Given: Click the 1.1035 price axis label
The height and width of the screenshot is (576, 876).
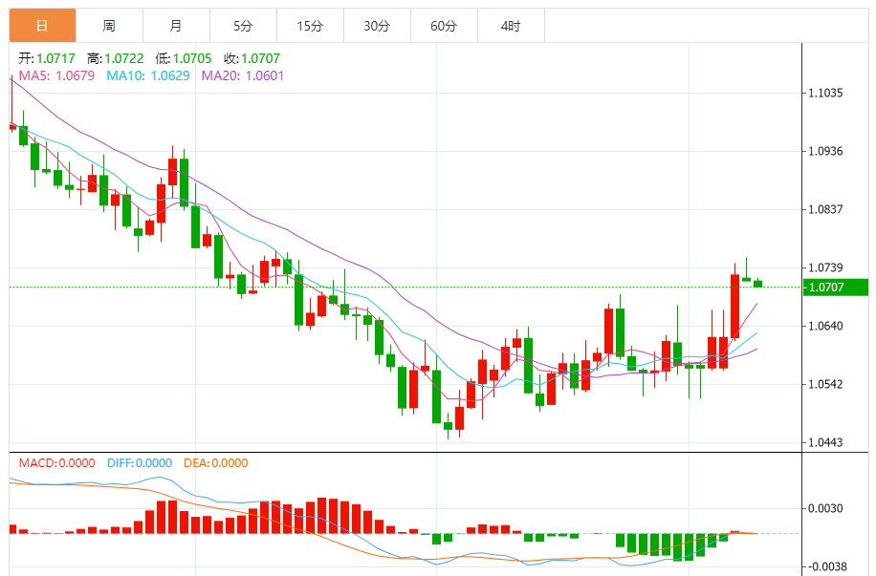Looking at the screenshot, I should point(825,94).
